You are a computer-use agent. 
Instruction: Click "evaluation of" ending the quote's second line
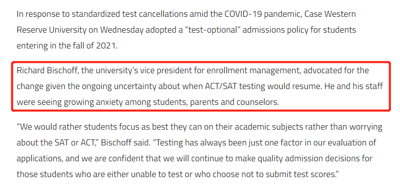tap(353, 142)
